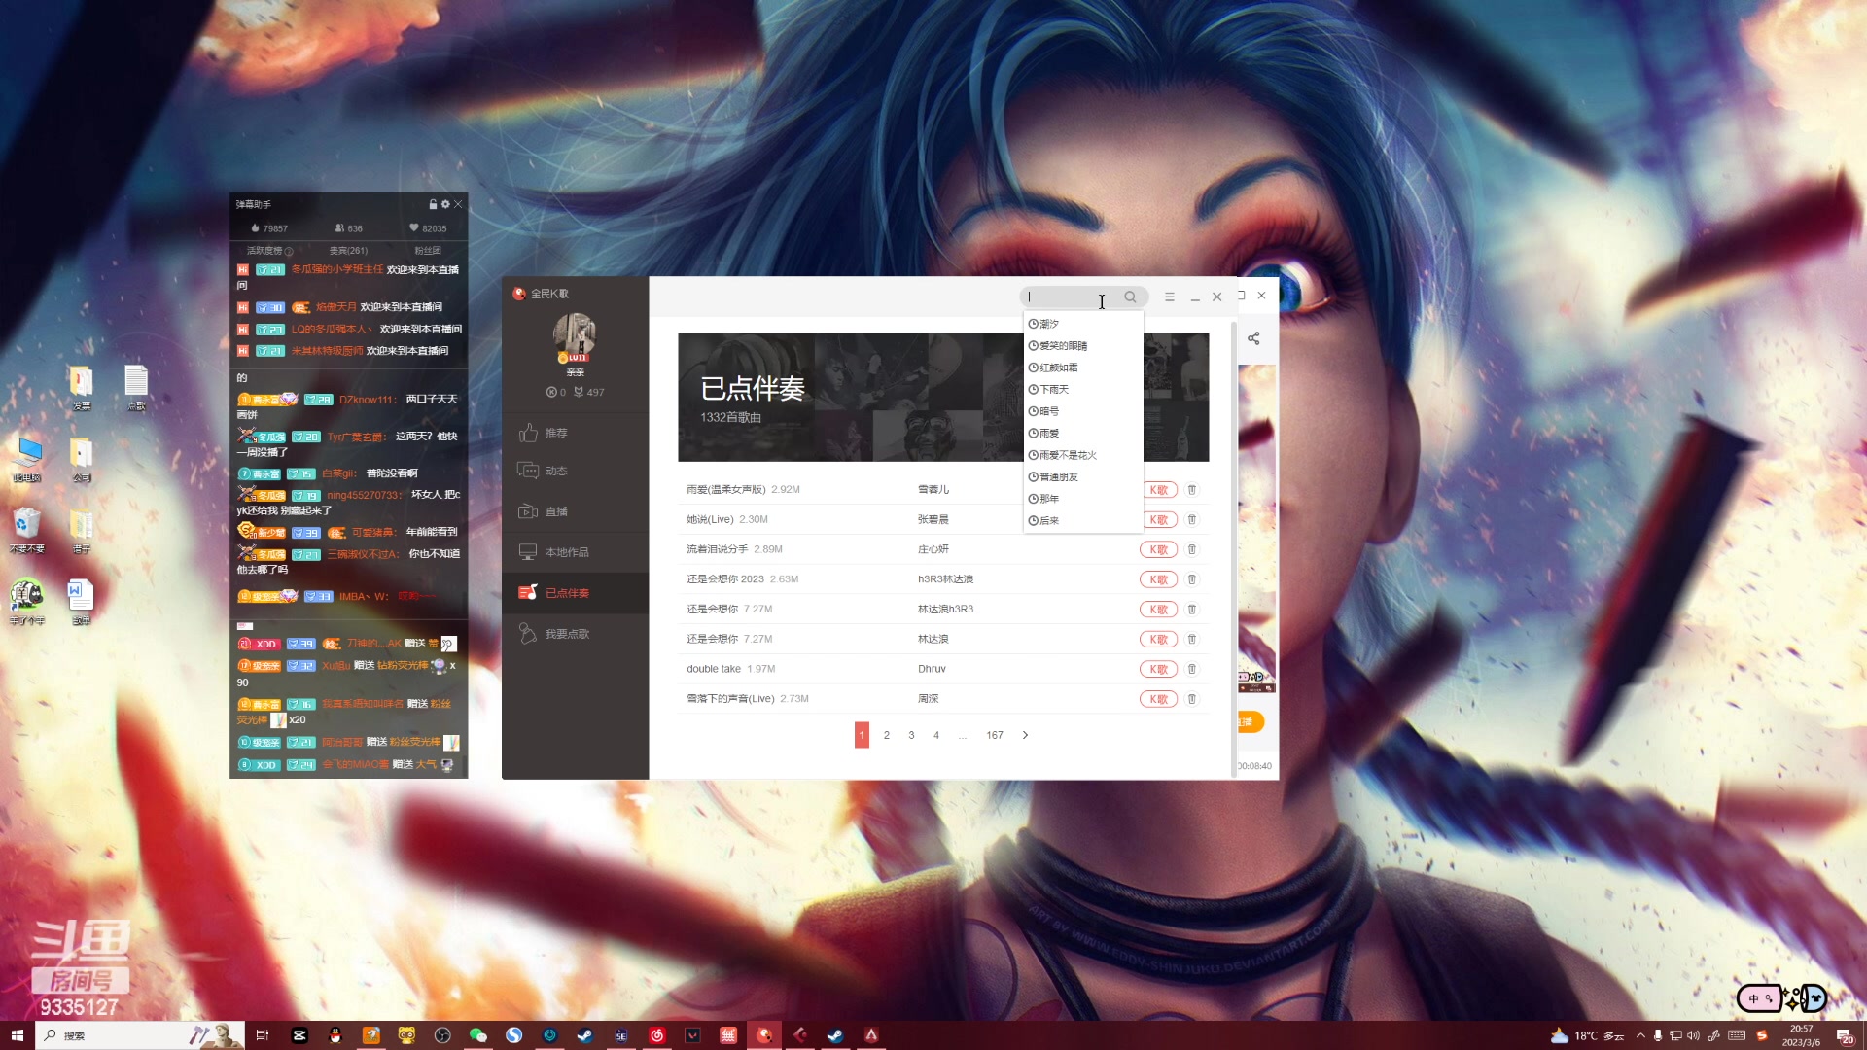Go to page 2 of song list
The height and width of the screenshot is (1050, 1867).
tap(887, 735)
